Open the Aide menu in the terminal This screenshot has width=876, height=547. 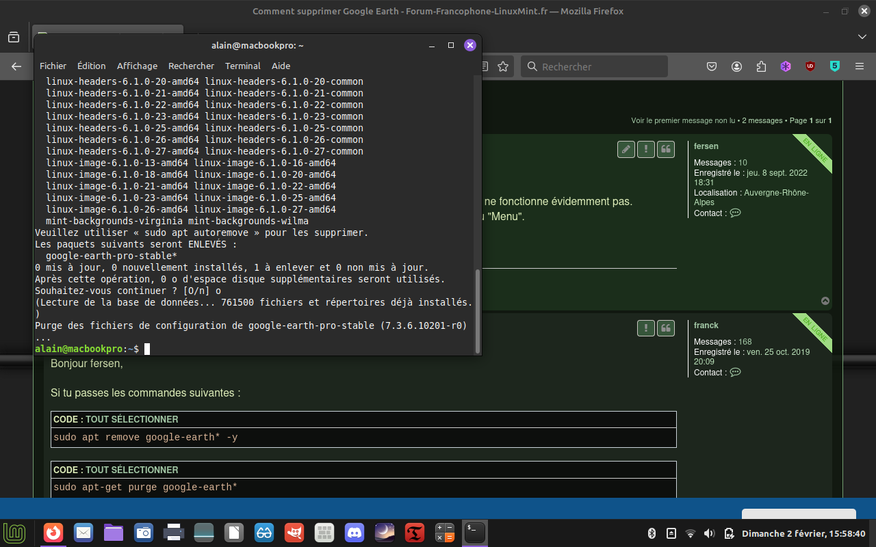pyautogui.click(x=281, y=66)
